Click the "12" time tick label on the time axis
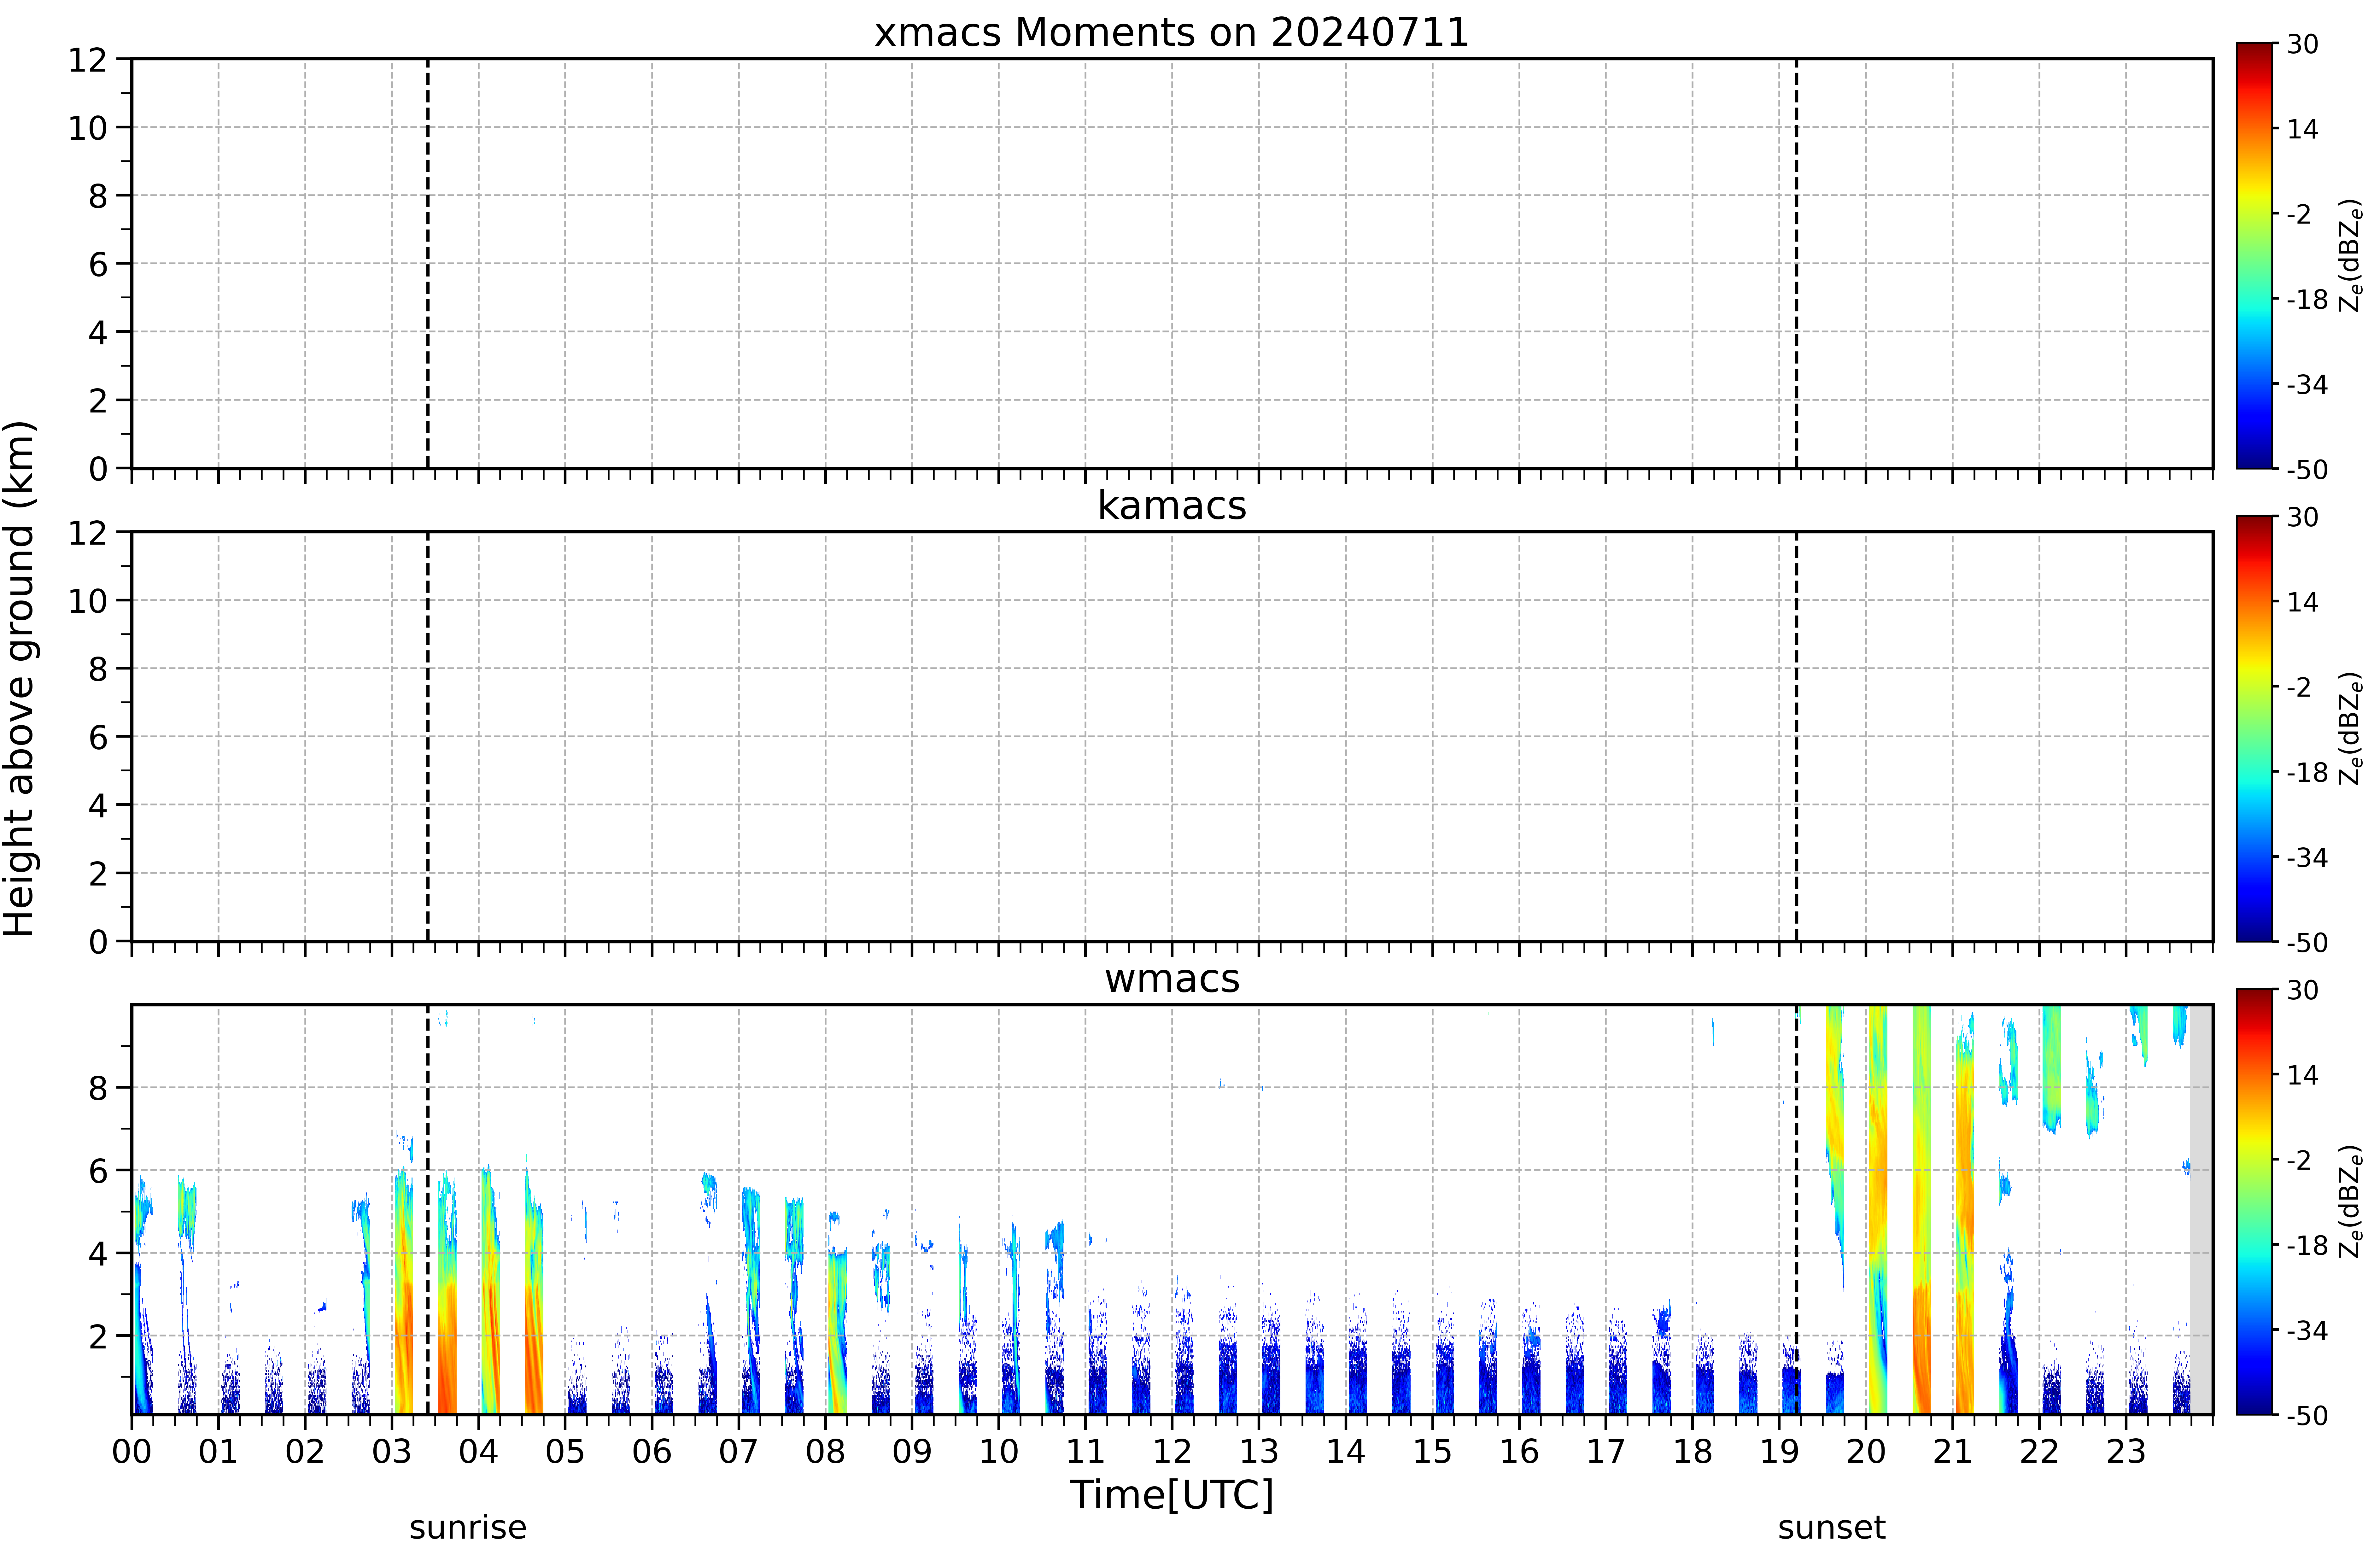This screenshot has height=1561, width=2380. click(1172, 1451)
